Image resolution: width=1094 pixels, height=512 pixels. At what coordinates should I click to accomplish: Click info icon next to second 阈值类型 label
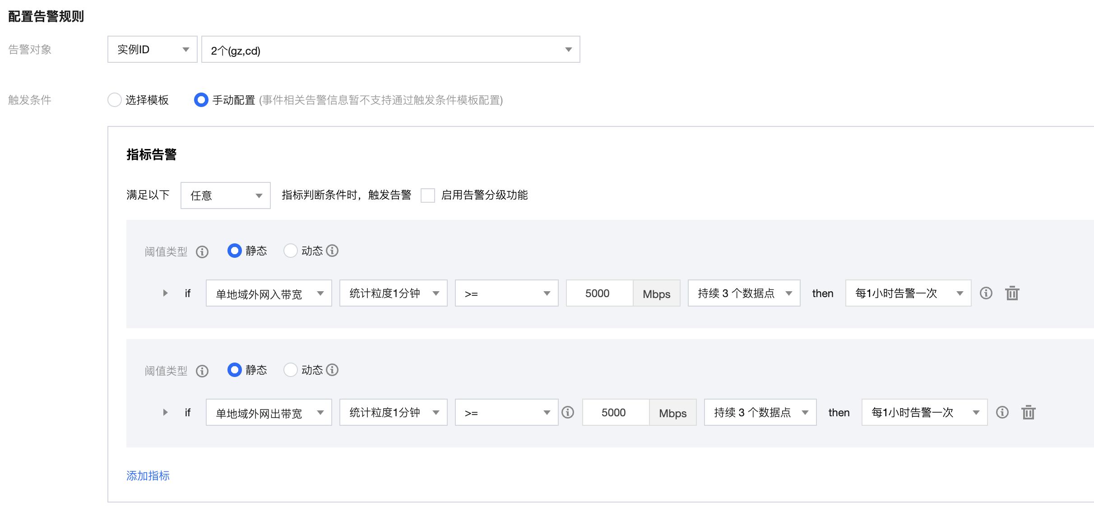[x=202, y=371]
